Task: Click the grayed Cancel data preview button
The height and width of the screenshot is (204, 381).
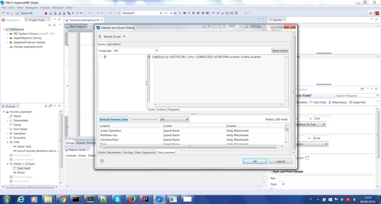Action: coord(144,119)
